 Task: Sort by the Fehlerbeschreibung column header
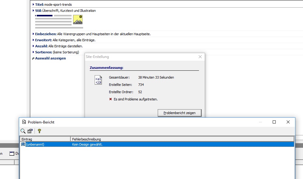pos(182,139)
